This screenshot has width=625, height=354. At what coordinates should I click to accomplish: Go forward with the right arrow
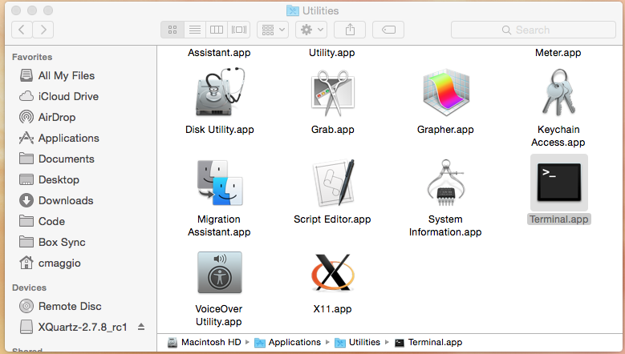point(43,30)
